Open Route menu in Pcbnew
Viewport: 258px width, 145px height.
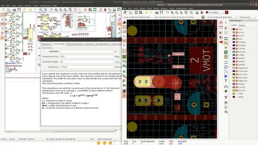[x=156, y=8]
